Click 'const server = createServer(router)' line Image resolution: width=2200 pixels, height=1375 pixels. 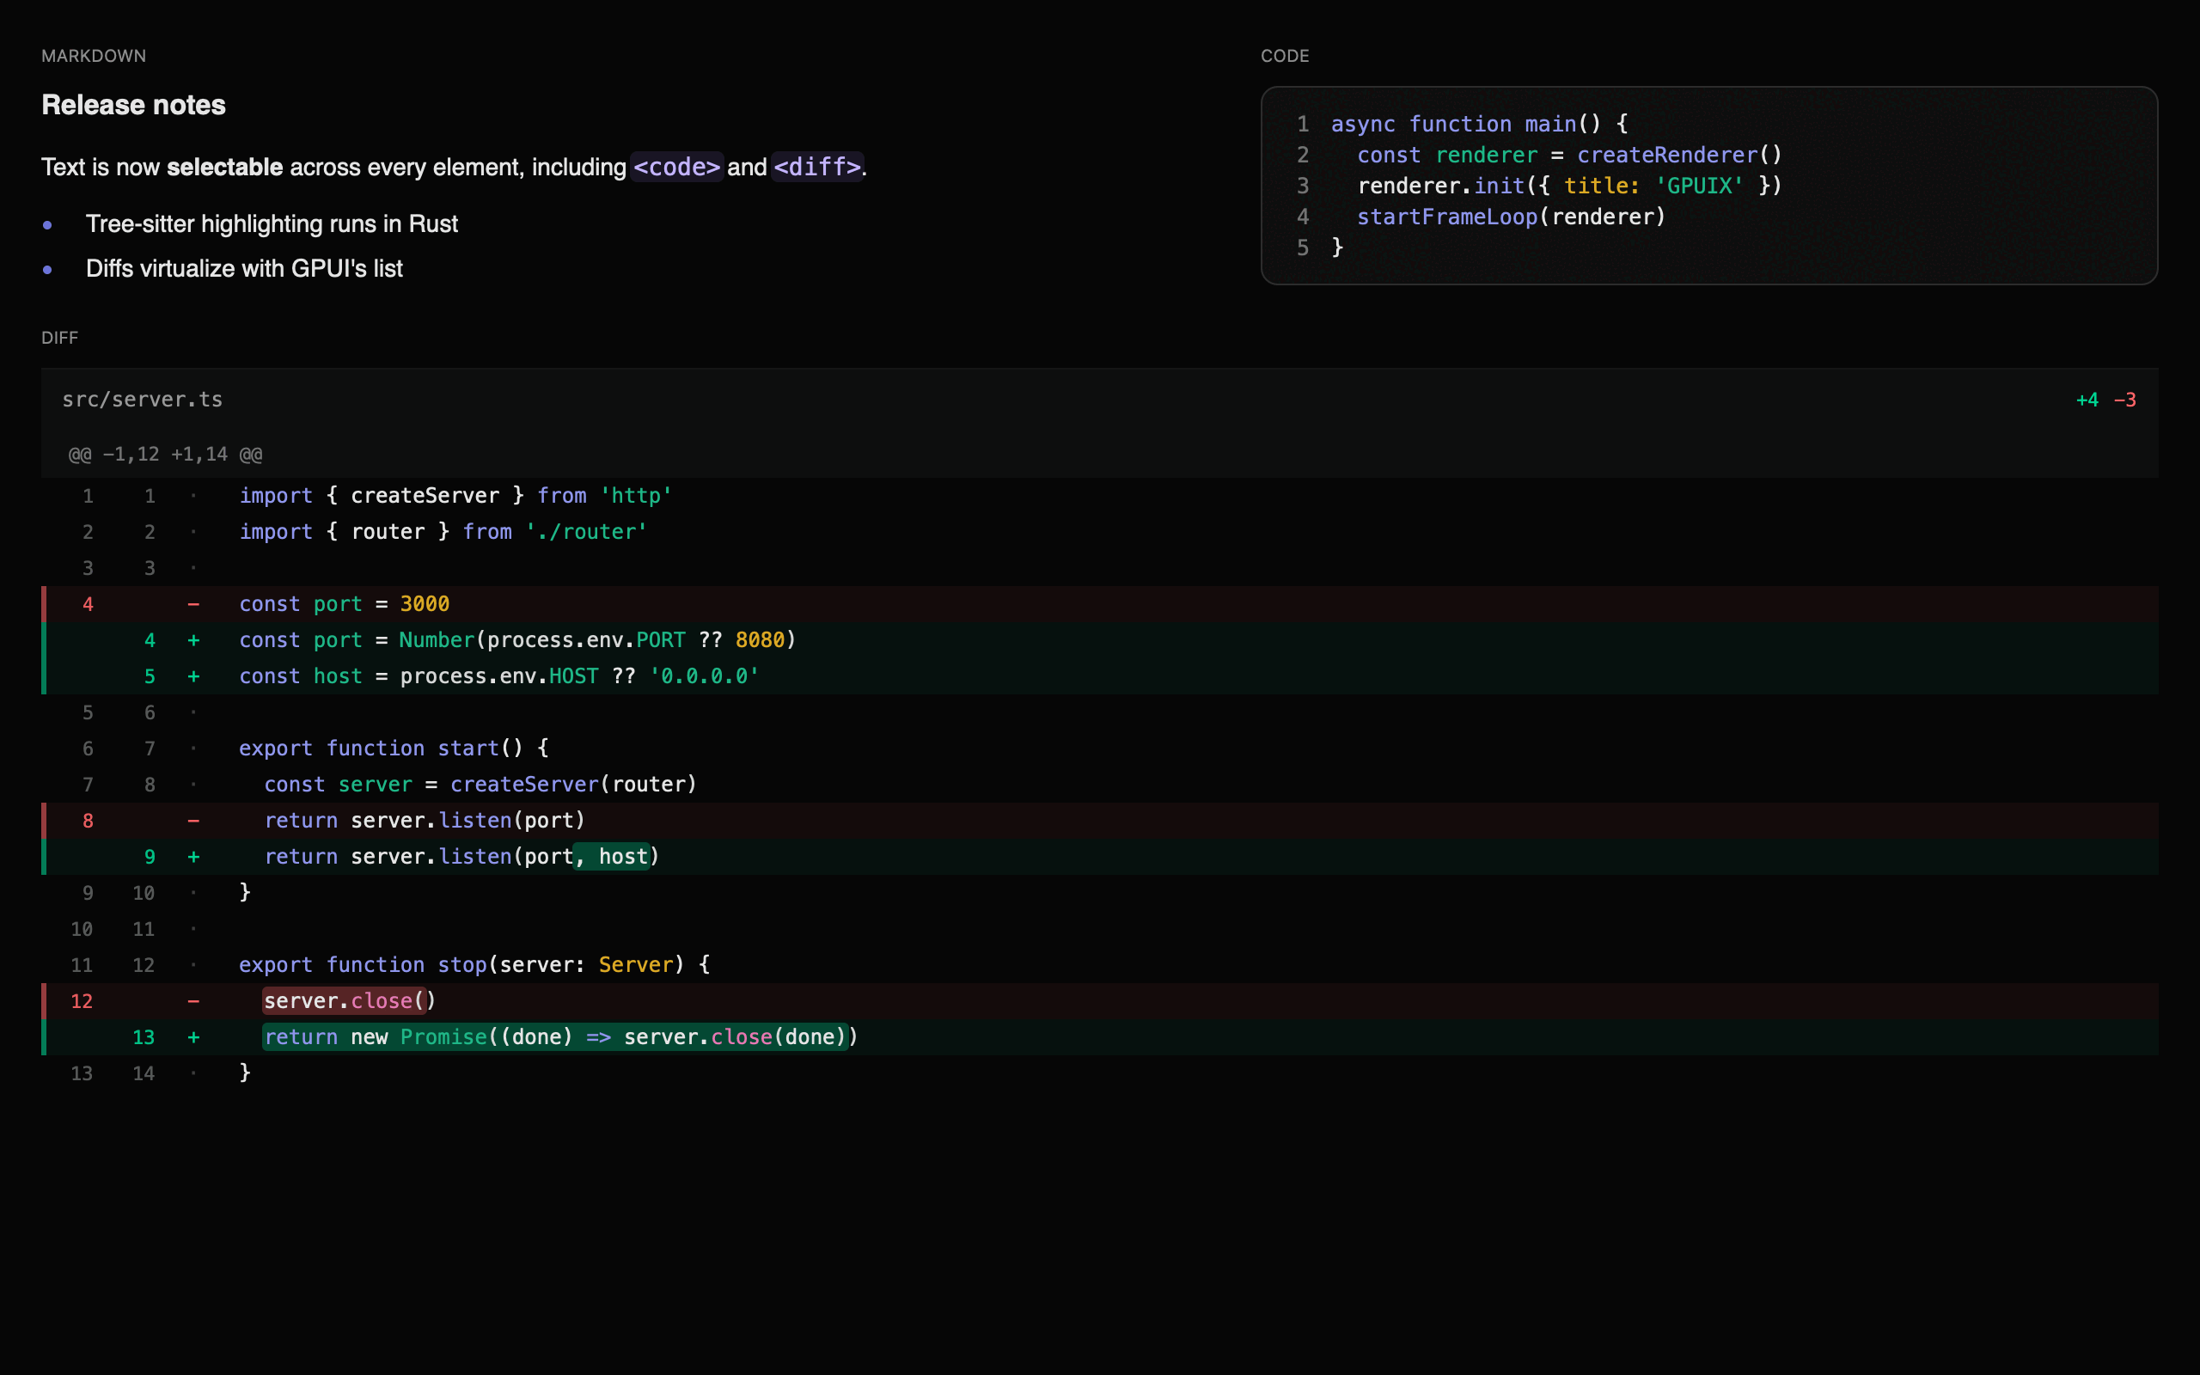coord(1100,784)
